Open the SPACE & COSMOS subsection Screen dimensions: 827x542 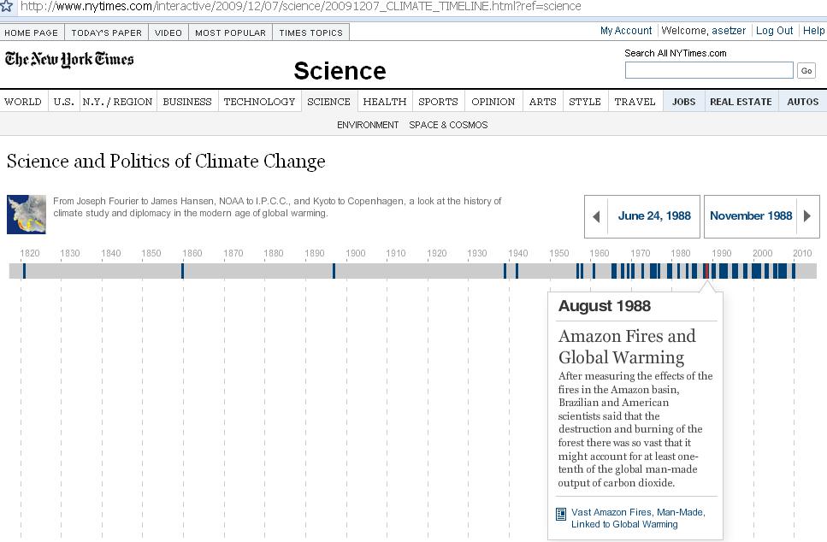coord(448,125)
